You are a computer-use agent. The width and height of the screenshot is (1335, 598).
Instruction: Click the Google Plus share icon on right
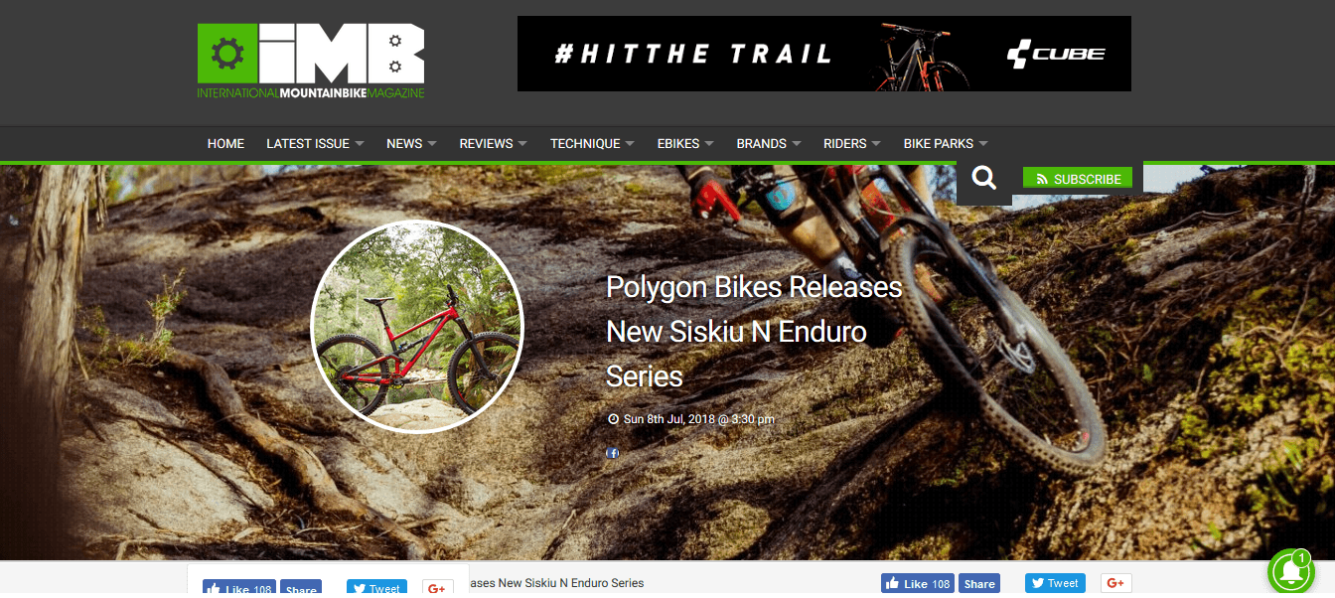(1115, 583)
